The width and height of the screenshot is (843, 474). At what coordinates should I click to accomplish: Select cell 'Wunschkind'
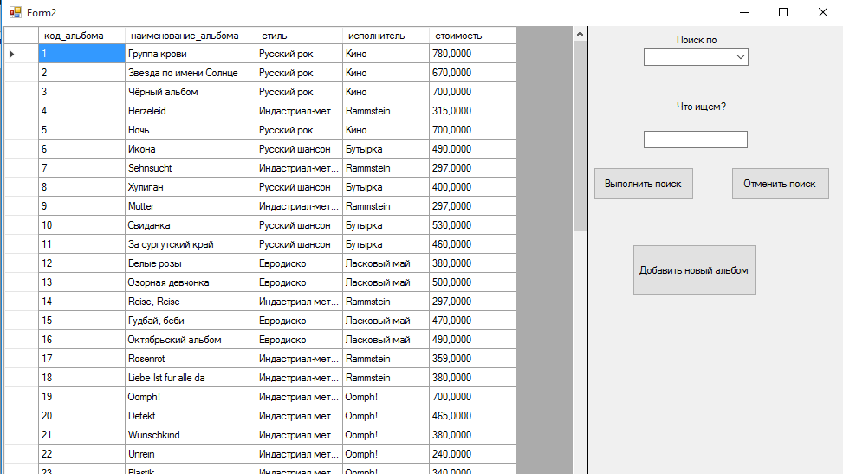191,435
